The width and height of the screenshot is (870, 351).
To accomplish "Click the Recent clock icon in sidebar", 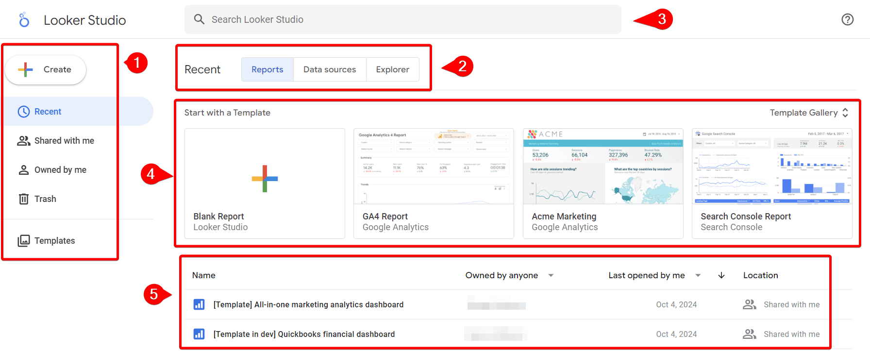I will point(24,112).
